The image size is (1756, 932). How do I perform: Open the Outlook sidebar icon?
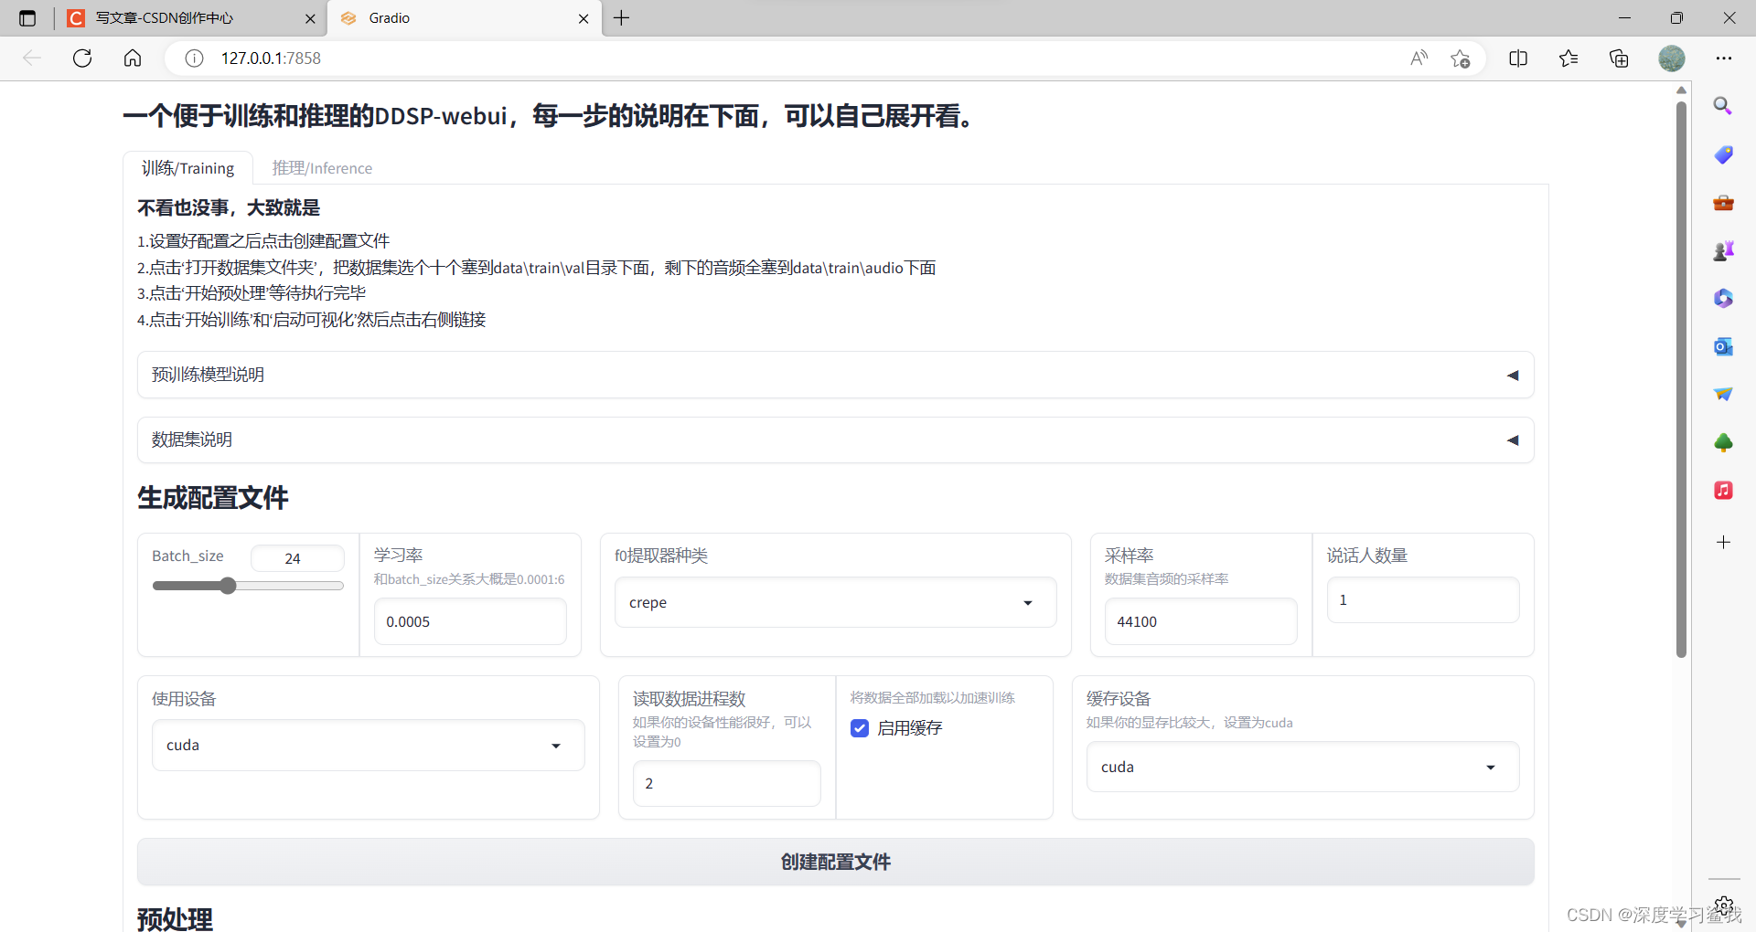point(1723,346)
